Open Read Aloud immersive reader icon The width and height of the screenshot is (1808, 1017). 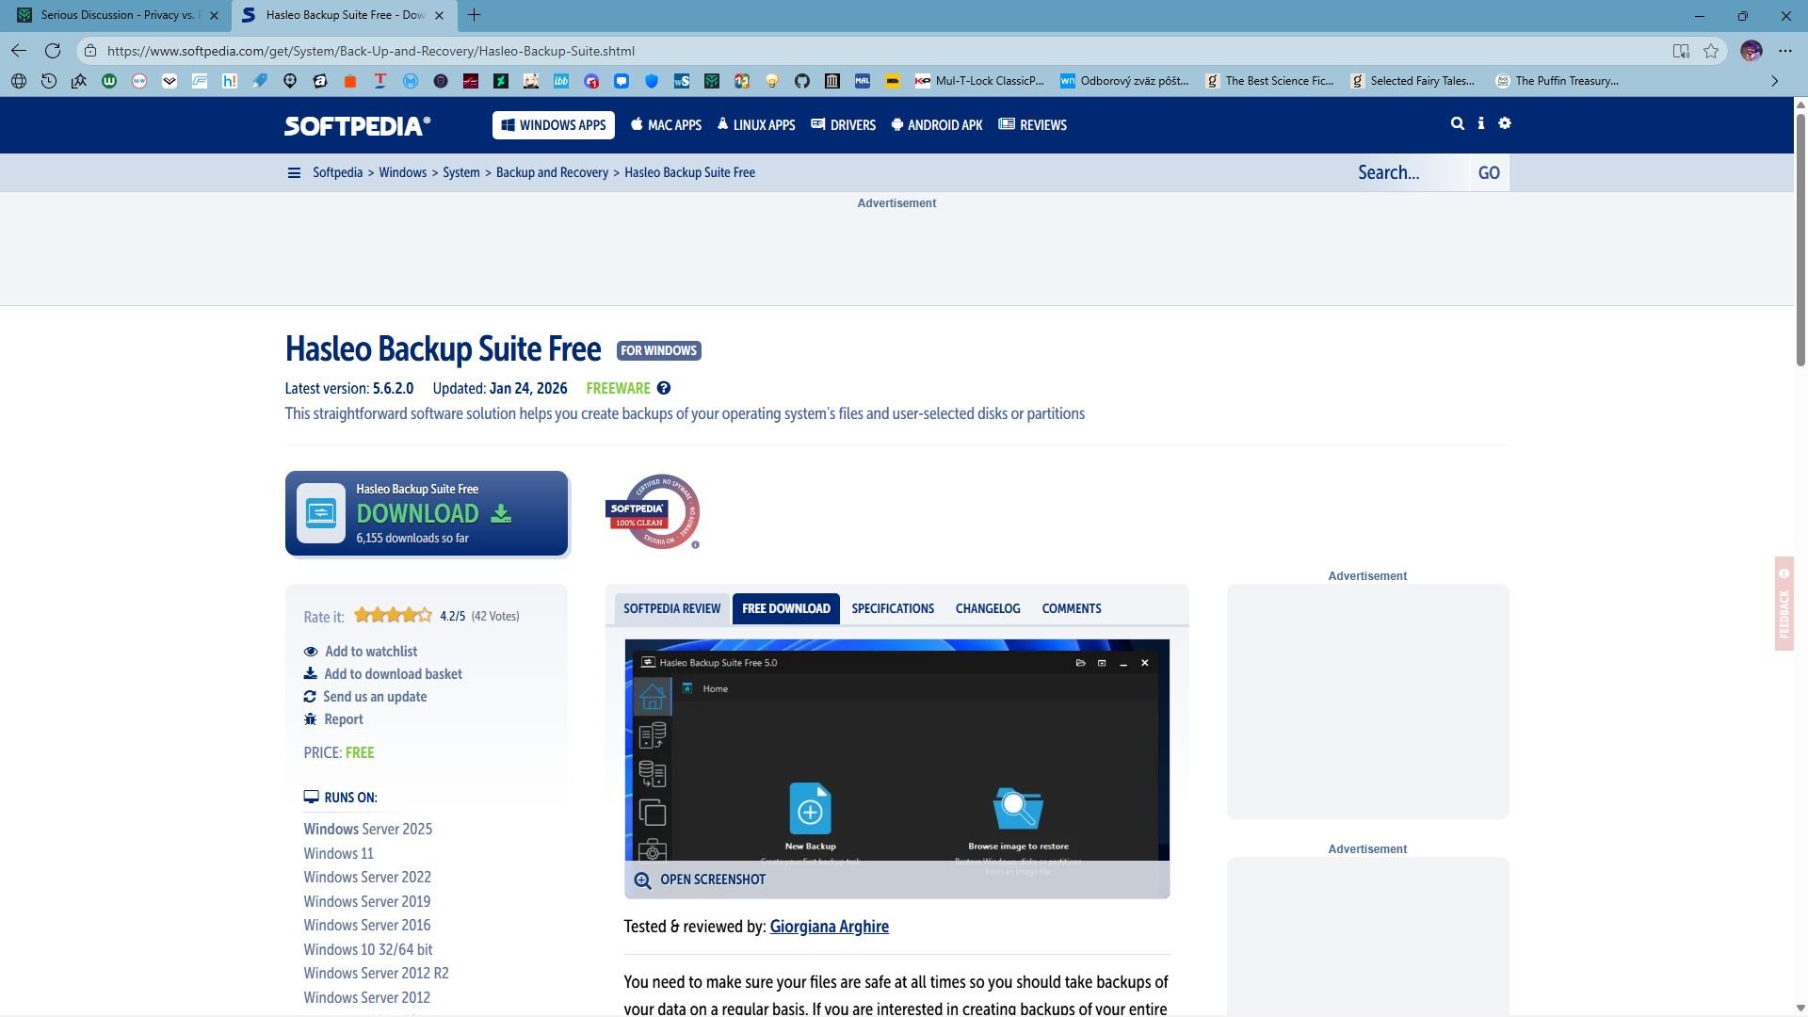click(x=1681, y=51)
